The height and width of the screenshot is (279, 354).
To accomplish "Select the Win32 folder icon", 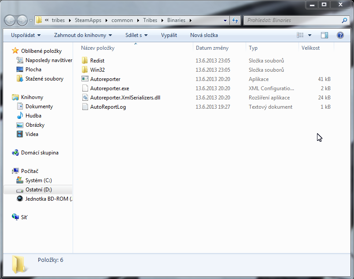I will 85,70.
